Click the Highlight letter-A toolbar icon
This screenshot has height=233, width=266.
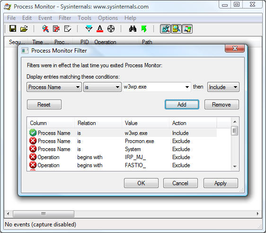(100, 29)
